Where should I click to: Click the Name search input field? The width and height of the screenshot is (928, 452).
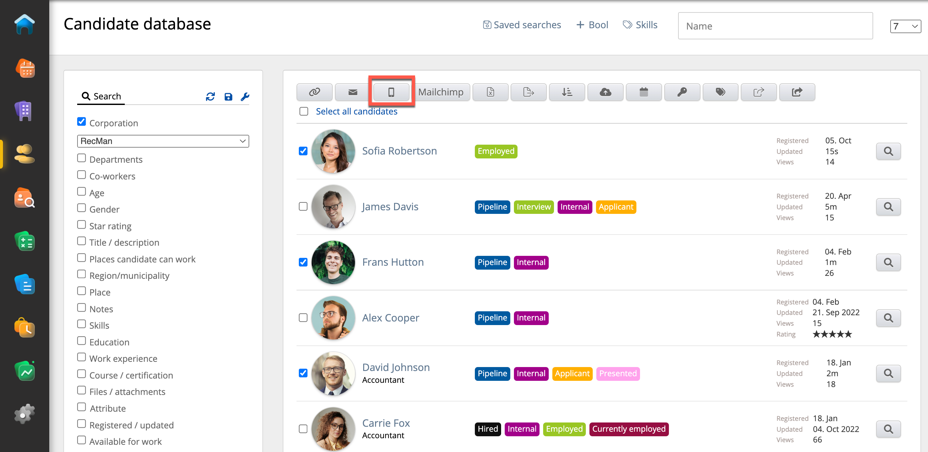(775, 26)
